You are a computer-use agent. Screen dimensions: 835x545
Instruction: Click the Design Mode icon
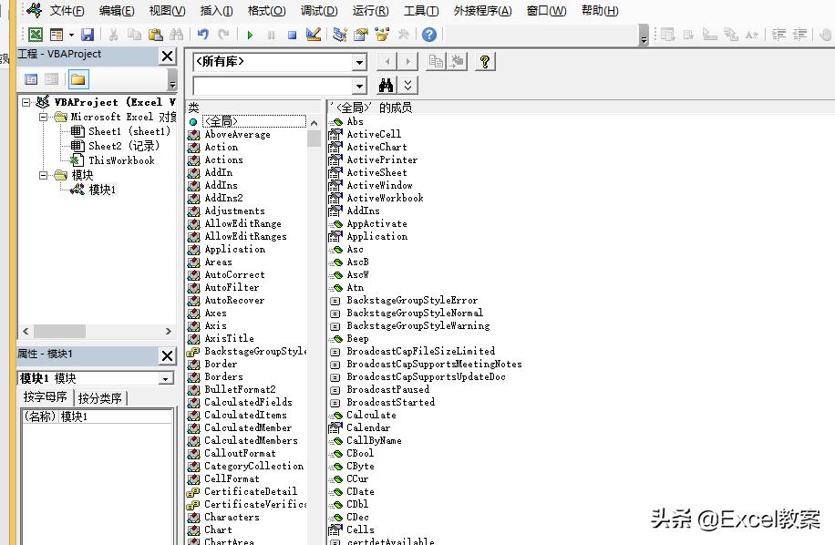(x=314, y=35)
